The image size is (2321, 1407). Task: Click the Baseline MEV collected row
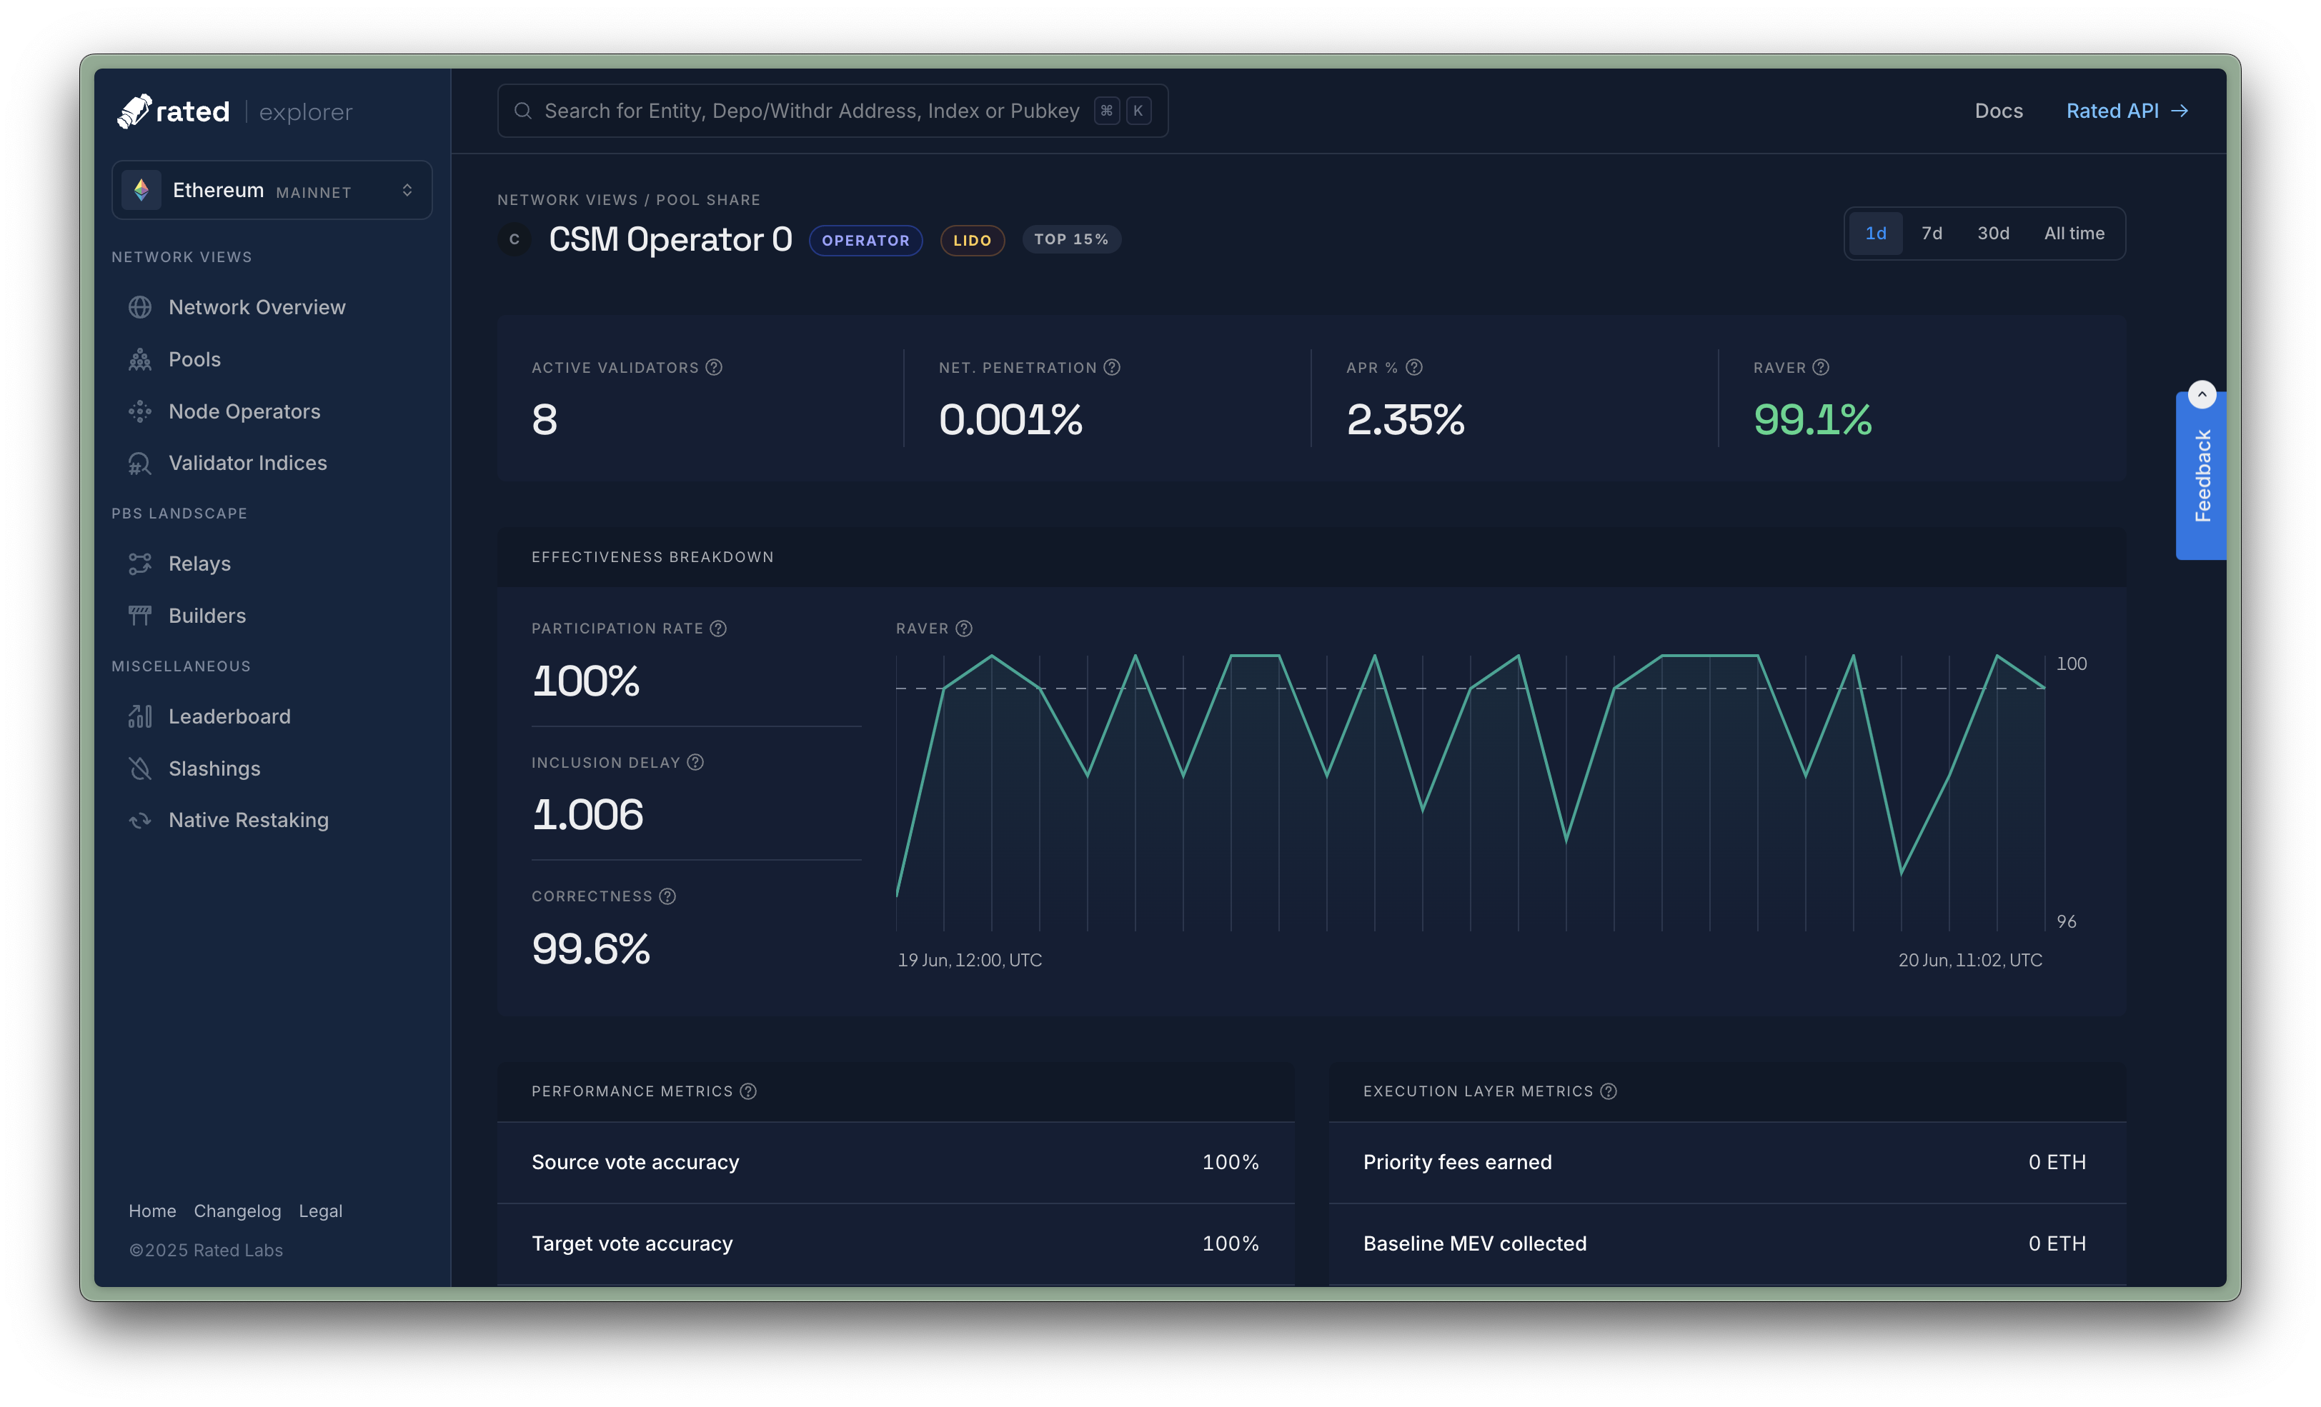click(1726, 1244)
